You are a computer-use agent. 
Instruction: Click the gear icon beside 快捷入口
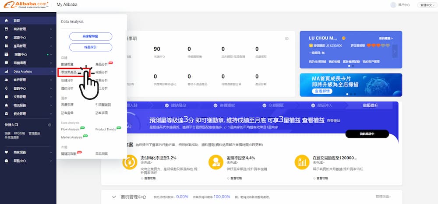click(x=50, y=125)
